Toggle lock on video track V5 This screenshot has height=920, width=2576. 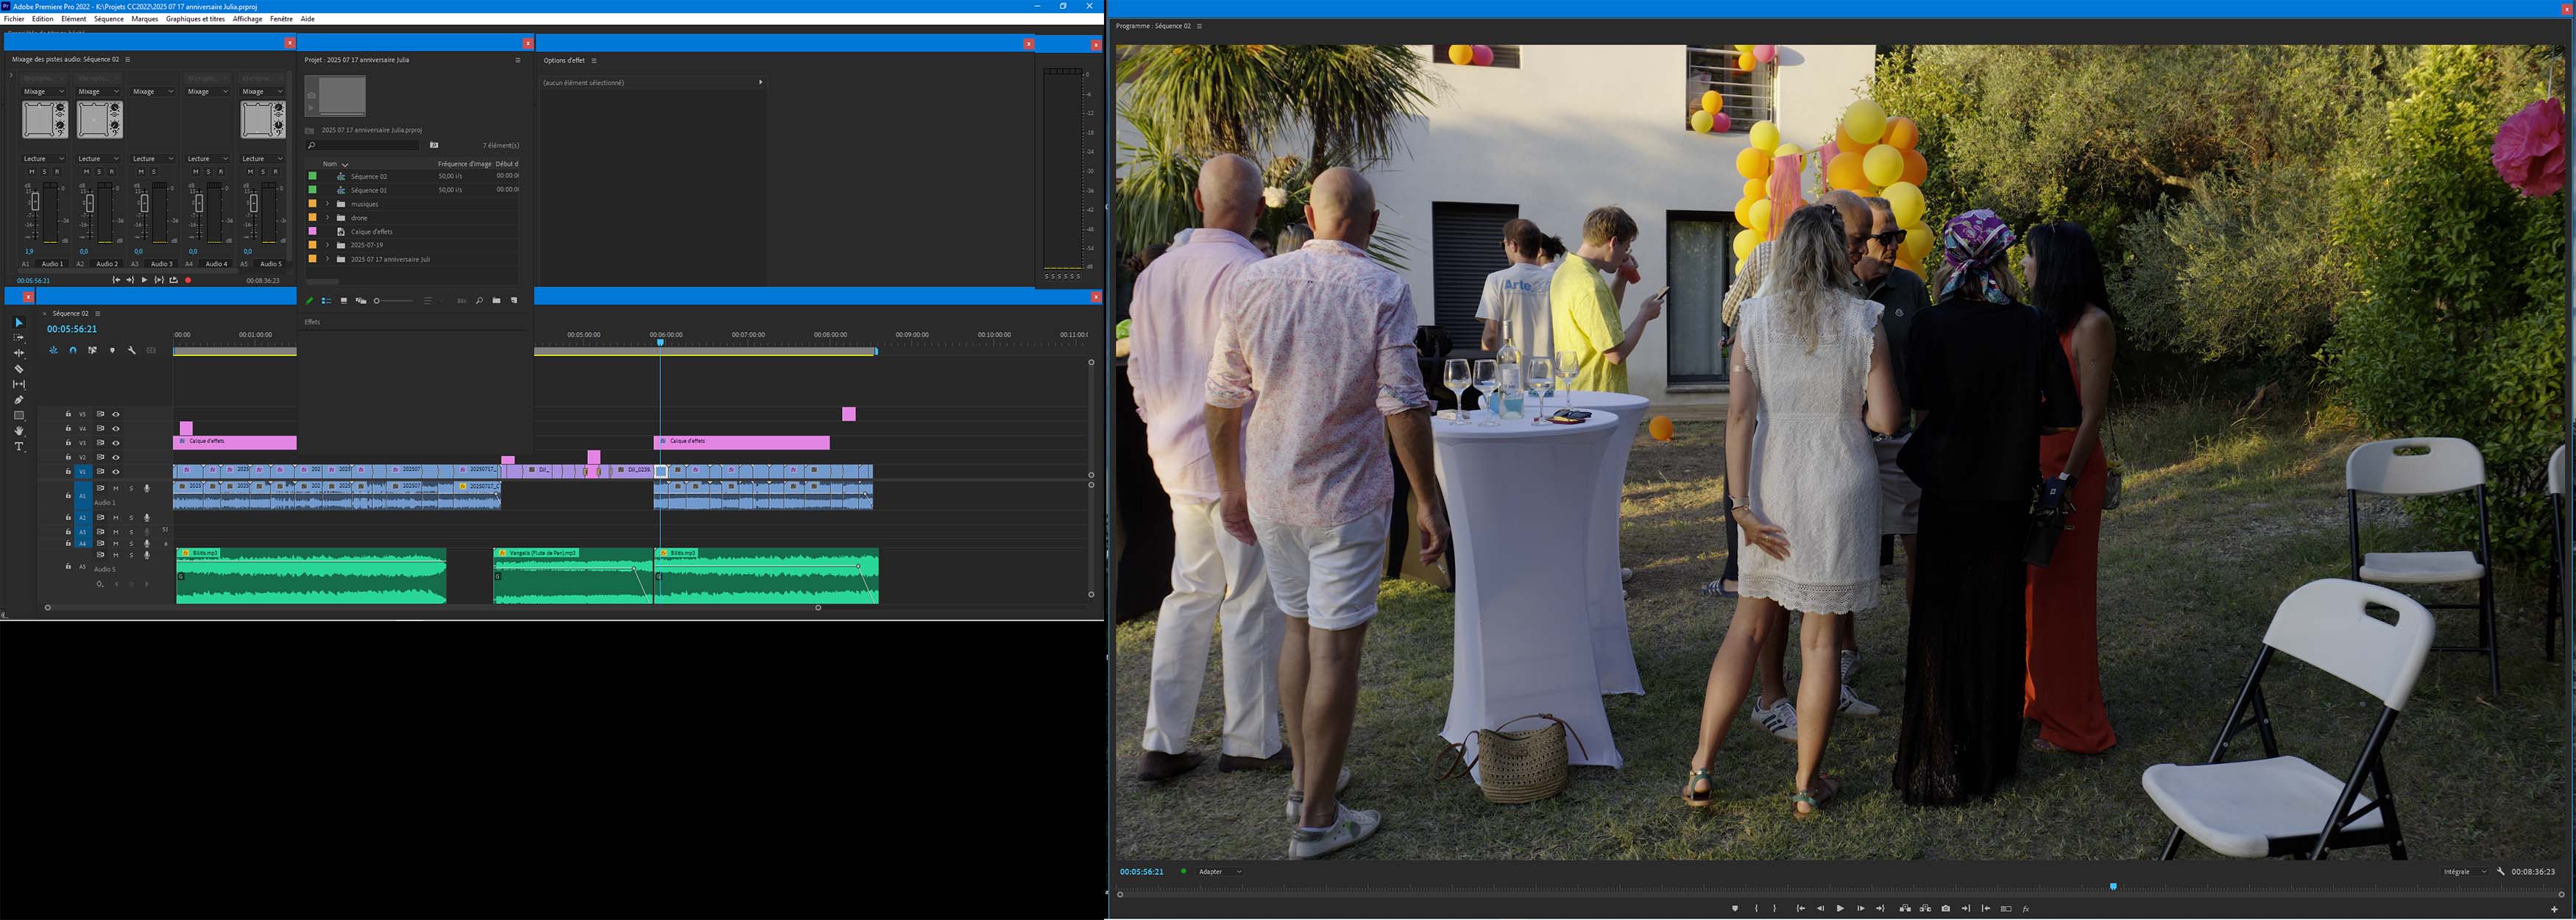[68, 414]
